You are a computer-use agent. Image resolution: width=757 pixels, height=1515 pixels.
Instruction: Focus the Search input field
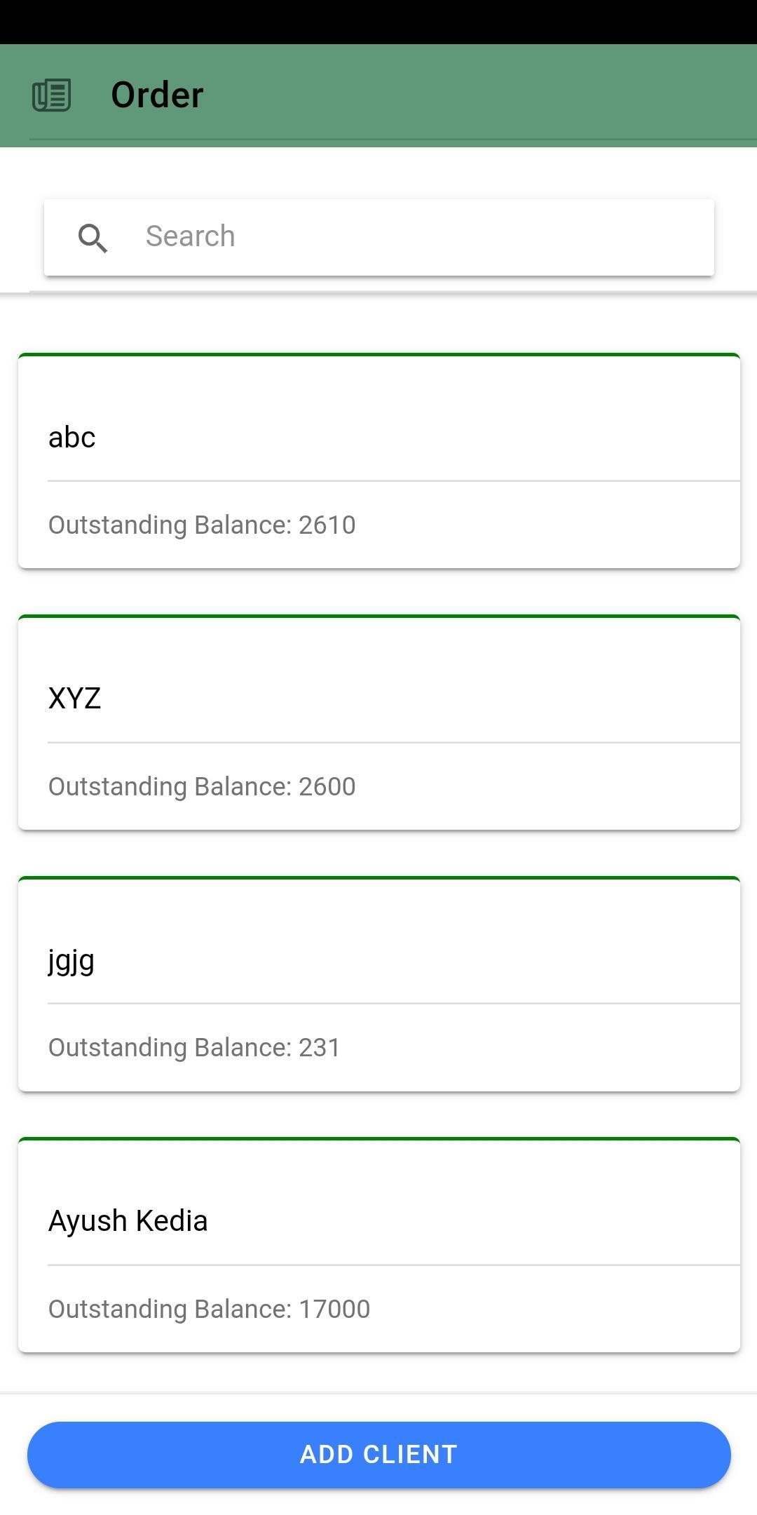tap(379, 237)
